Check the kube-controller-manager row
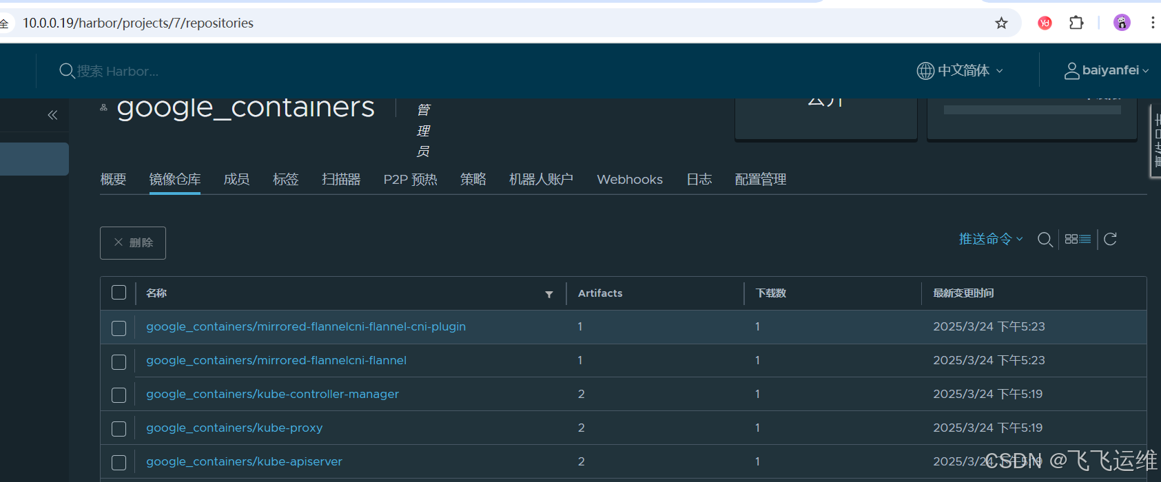This screenshot has height=482, width=1161. [x=119, y=395]
